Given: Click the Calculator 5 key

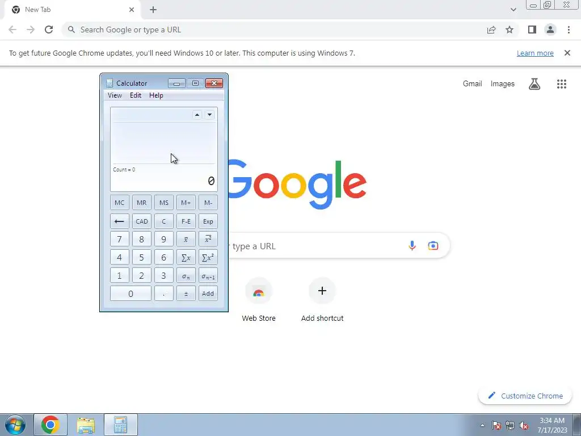Looking at the screenshot, I should click(141, 257).
